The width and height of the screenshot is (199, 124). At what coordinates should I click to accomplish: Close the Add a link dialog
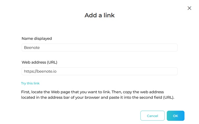click(x=189, y=8)
